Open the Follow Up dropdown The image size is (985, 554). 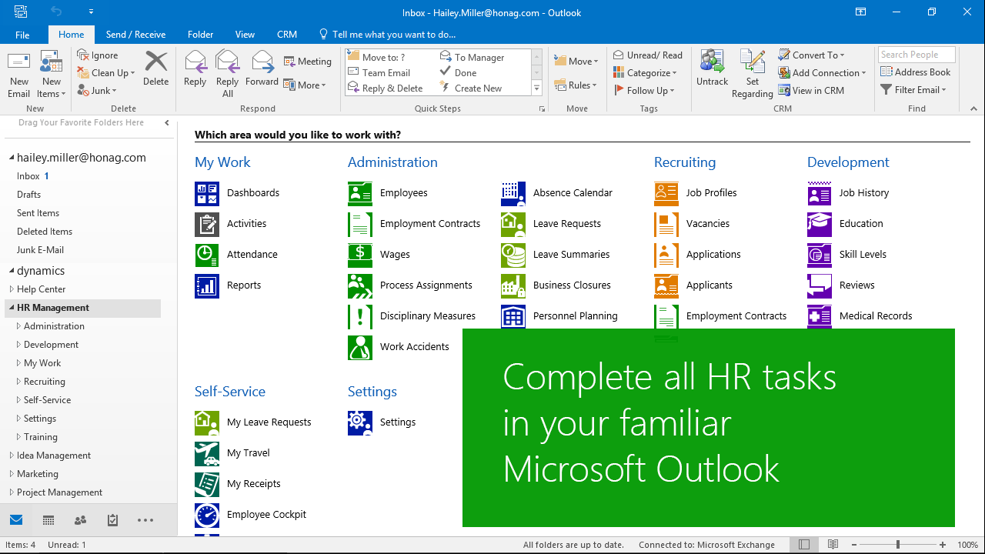pos(645,90)
